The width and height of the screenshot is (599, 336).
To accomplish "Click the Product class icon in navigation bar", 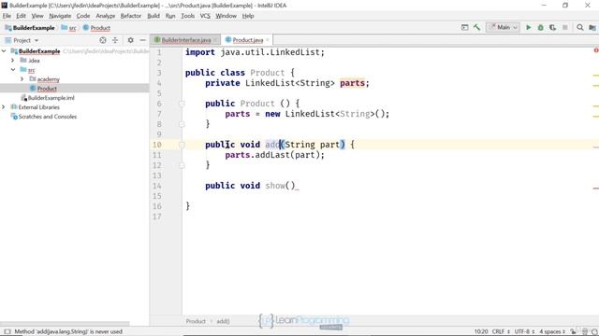I will click(x=86, y=28).
